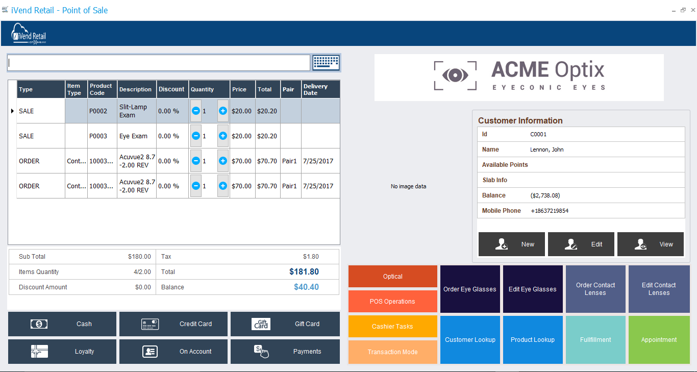Screen dimensions: 697x372
Task: Focus the item search input field
Action: [x=159, y=63]
